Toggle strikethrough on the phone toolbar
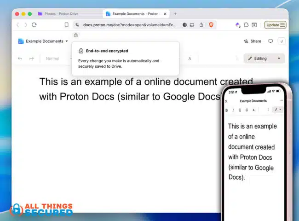Image resolution: width=299 pixels, height=221 pixels. pyautogui.click(x=247, y=110)
